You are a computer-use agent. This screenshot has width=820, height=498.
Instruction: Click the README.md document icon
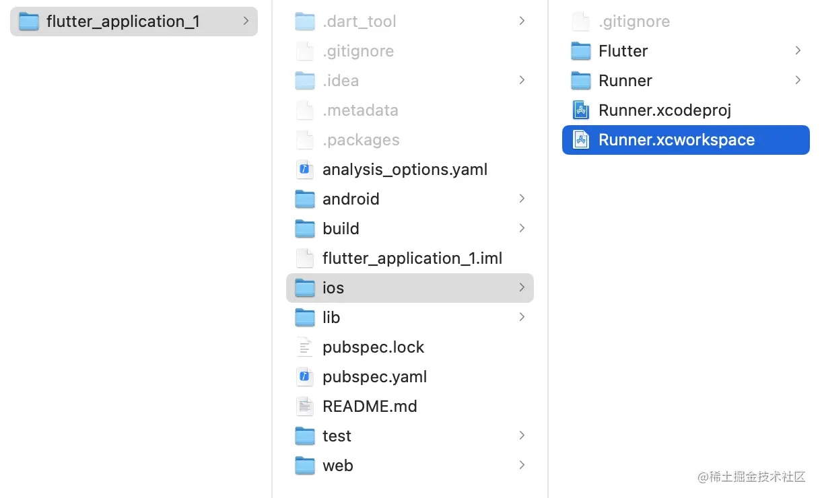point(305,406)
